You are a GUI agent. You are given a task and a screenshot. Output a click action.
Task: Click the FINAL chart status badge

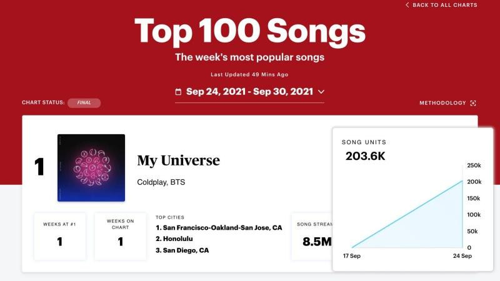[84, 103]
